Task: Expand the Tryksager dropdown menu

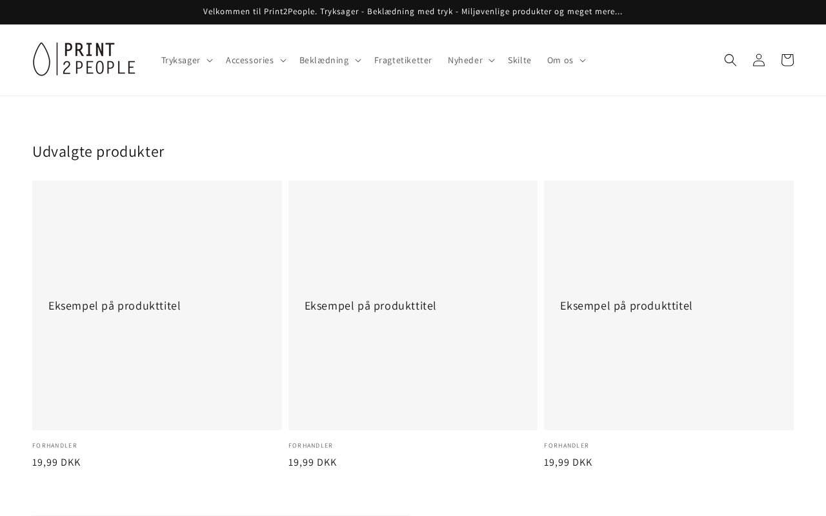Action: tap(186, 60)
